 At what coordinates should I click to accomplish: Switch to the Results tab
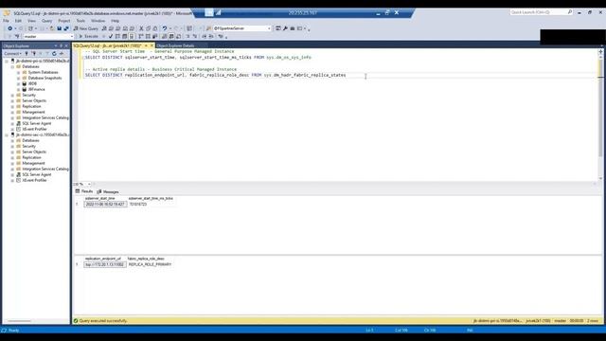click(x=84, y=191)
